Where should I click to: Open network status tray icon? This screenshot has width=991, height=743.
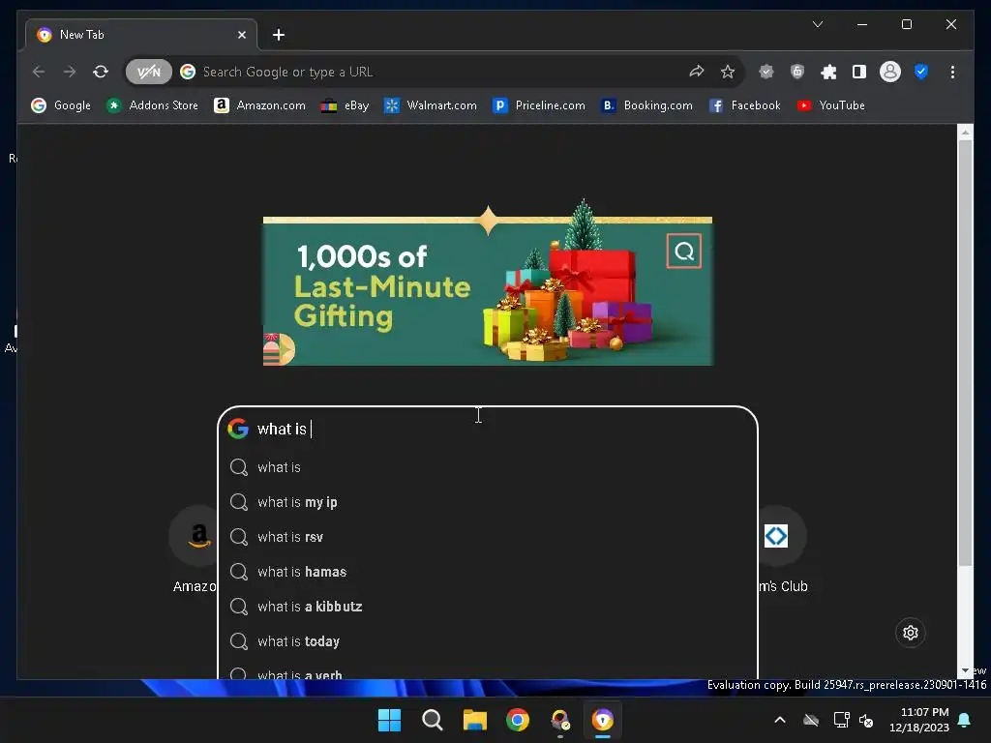point(841,720)
